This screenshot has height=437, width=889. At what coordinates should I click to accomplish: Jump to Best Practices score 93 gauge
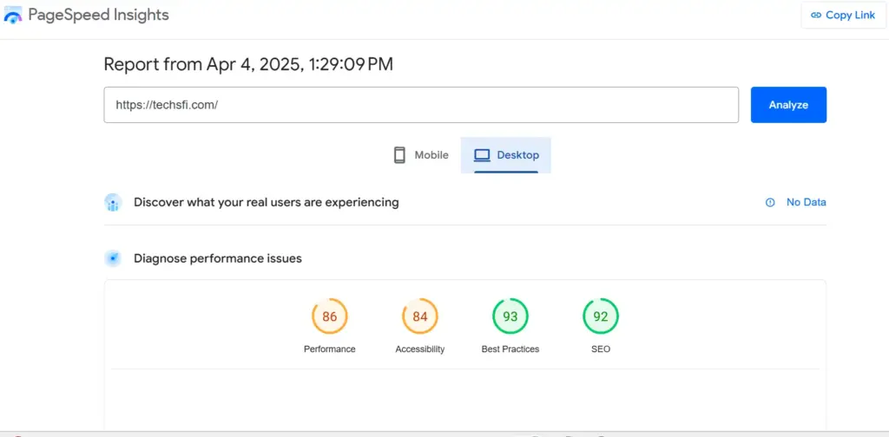click(x=510, y=316)
